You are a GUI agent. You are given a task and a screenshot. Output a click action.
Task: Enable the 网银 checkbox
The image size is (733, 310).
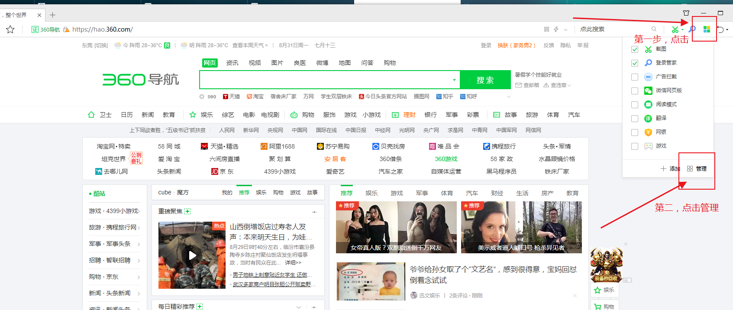pyautogui.click(x=635, y=132)
